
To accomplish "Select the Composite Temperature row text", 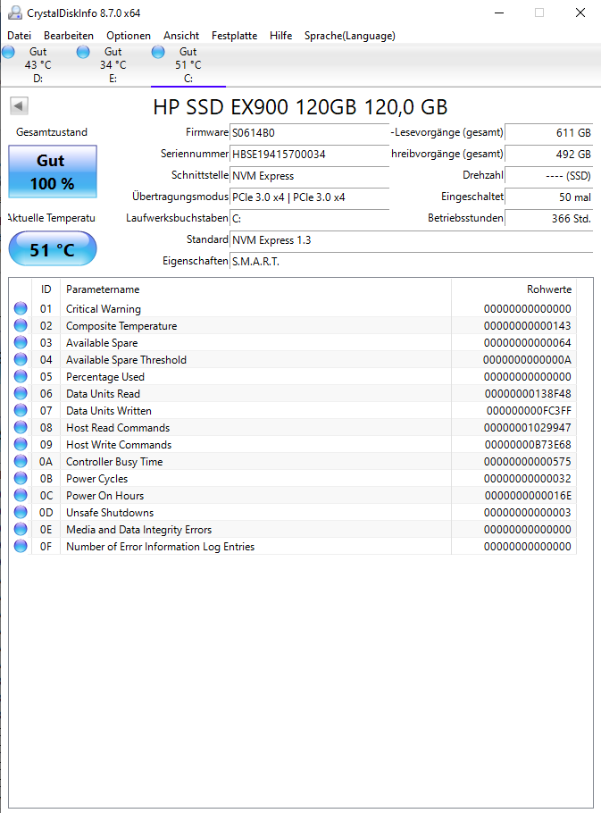I will pyautogui.click(x=121, y=325).
